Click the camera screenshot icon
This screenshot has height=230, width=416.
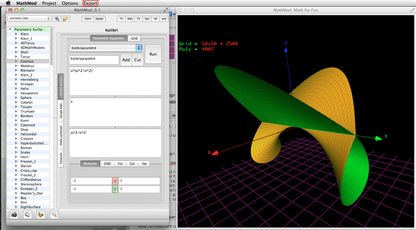14,214
